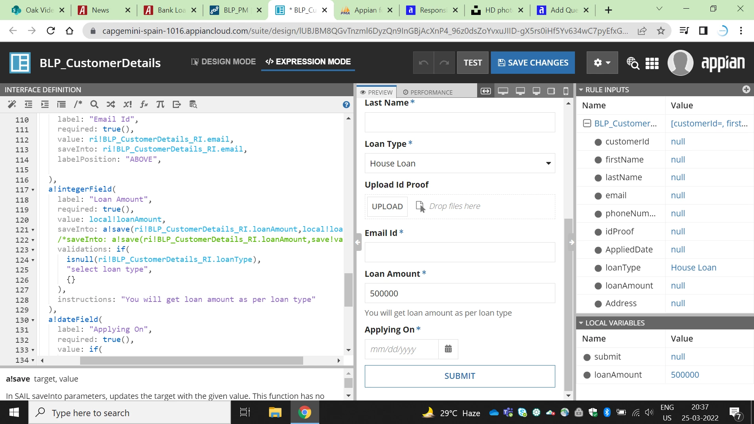
Task: Switch to DESIGN MODE
Action: (x=223, y=62)
